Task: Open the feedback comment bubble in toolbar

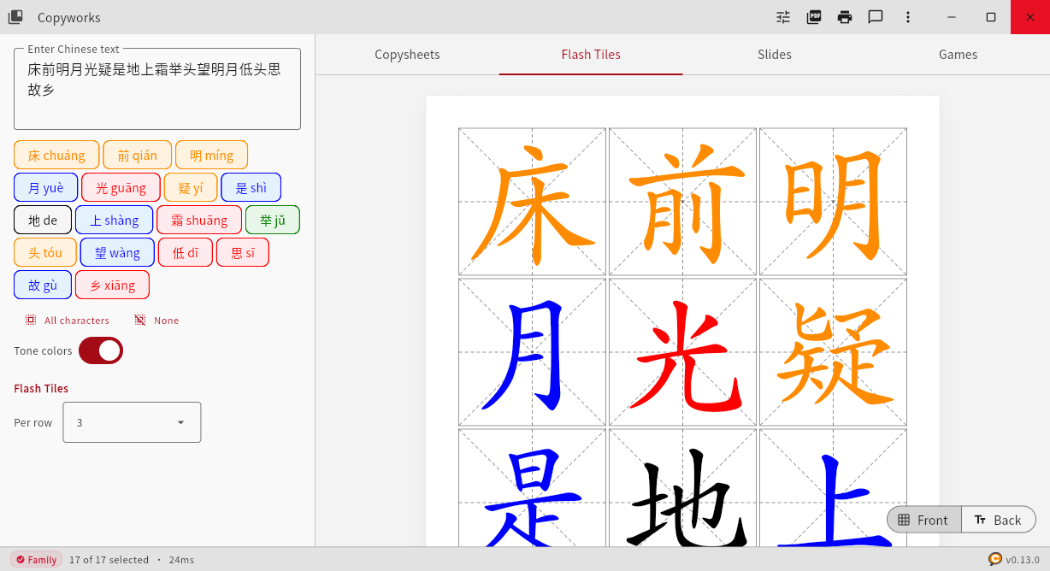Action: pyautogui.click(x=875, y=17)
